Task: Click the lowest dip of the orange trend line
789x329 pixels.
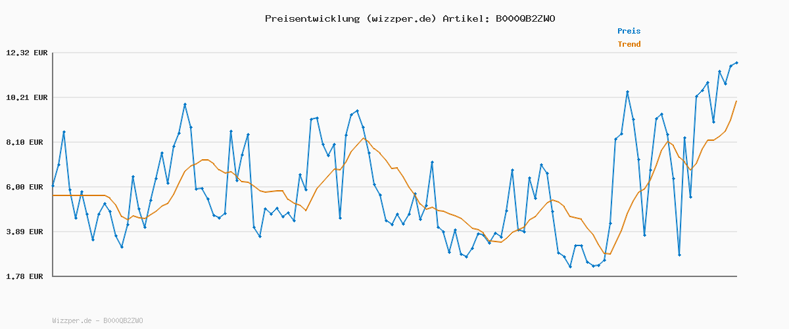Action: point(610,254)
